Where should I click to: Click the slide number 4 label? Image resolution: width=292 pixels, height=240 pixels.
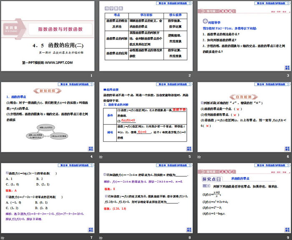coord(91,156)
